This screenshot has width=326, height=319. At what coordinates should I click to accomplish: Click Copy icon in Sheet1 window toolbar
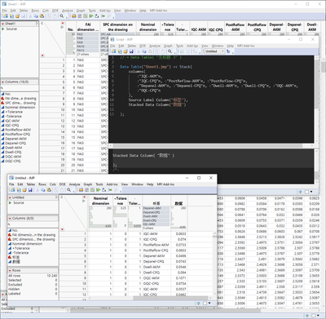(36, 16)
